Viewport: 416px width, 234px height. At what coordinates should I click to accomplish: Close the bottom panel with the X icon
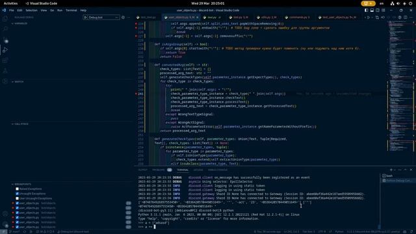coord(411,170)
